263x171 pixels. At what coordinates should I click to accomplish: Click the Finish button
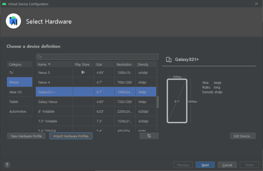tap(249, 165)
